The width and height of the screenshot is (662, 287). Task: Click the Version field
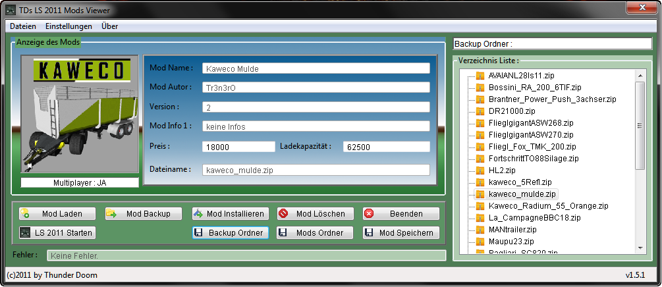pyautogui.click(x=316, y=107)
